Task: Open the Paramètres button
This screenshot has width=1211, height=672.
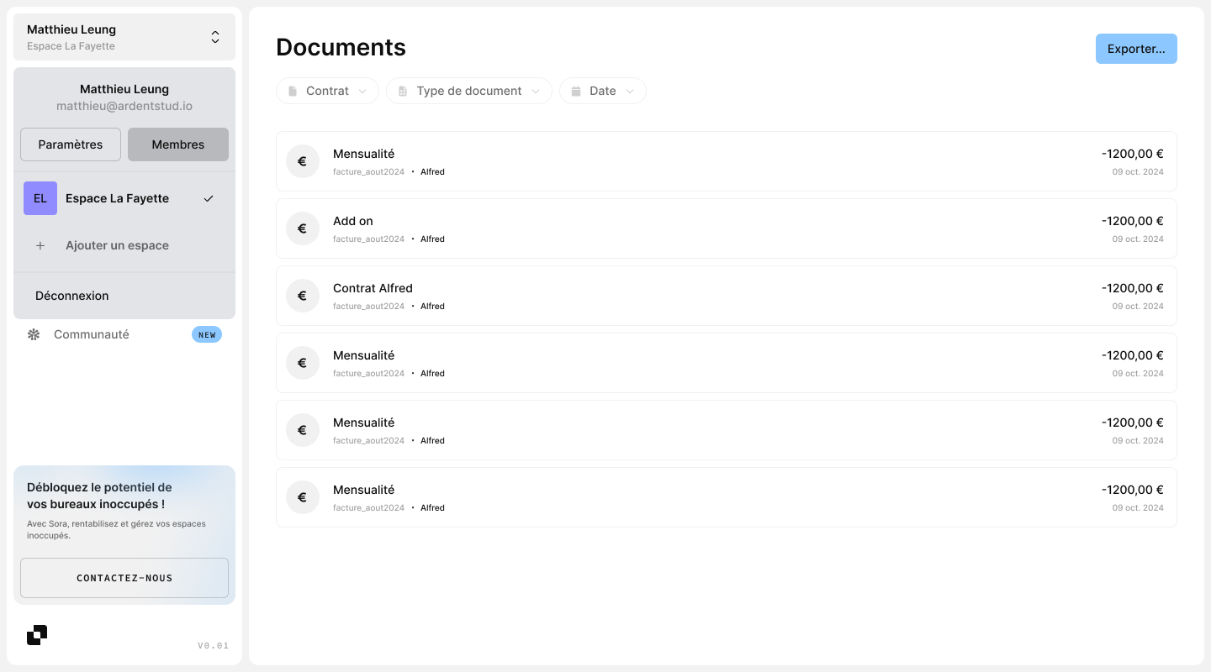Action: coord(71,144)
